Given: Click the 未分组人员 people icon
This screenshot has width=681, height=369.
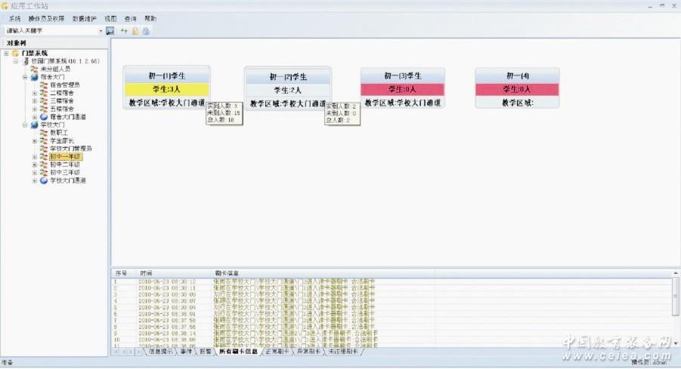Looking at the screenshot, I should [34, 69].
